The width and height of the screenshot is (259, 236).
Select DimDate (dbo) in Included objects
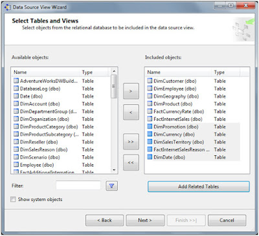point(170,157)
